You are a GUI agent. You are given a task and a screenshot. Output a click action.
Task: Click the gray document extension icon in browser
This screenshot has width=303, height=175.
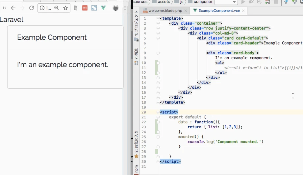[75, 8]
